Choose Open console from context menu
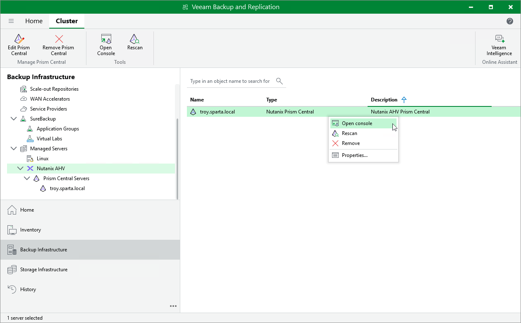521x323 pixels. pyautogui.click(x=363, y=123)
